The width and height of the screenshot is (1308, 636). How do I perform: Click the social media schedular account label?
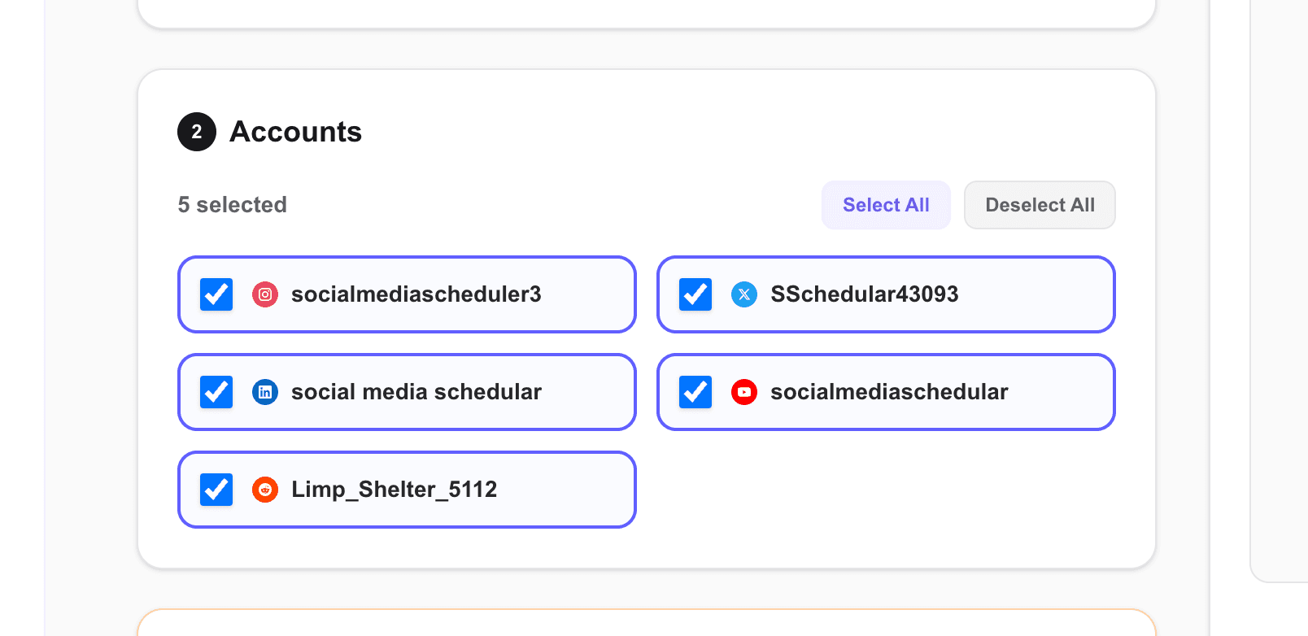click(416, 392)
